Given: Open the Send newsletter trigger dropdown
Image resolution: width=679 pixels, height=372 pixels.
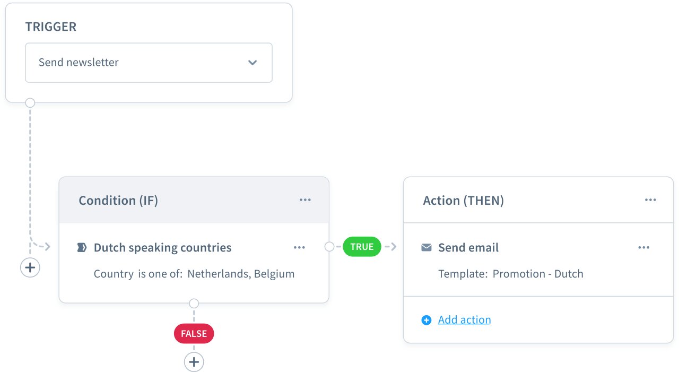Looking at the screenshot, I should coord(149,63).
